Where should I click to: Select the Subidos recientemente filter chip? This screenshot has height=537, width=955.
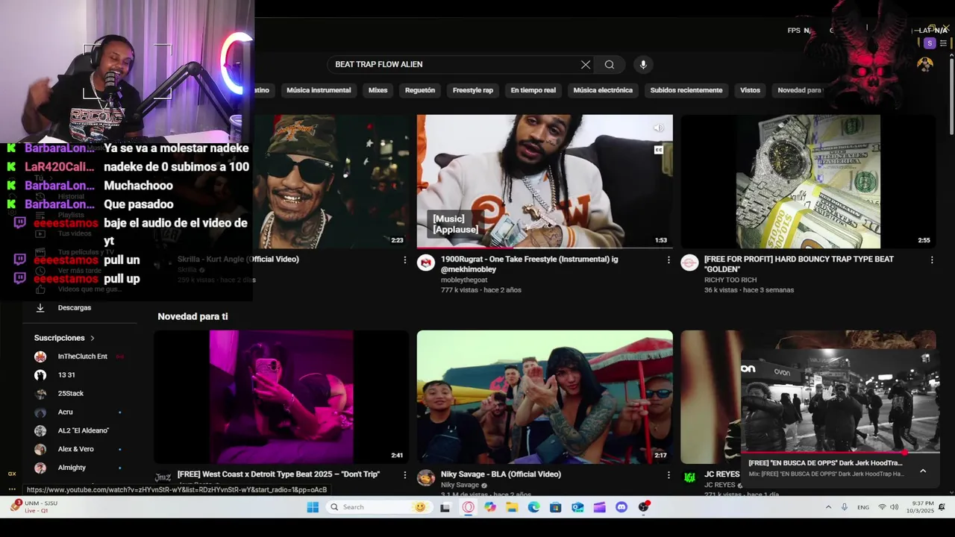[686, 90]
